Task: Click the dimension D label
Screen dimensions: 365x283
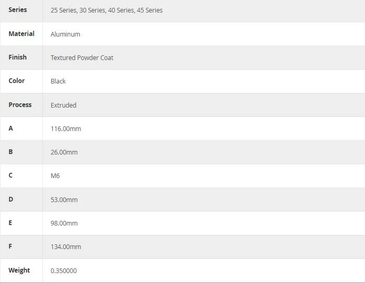Action: [x=10, y=199]
